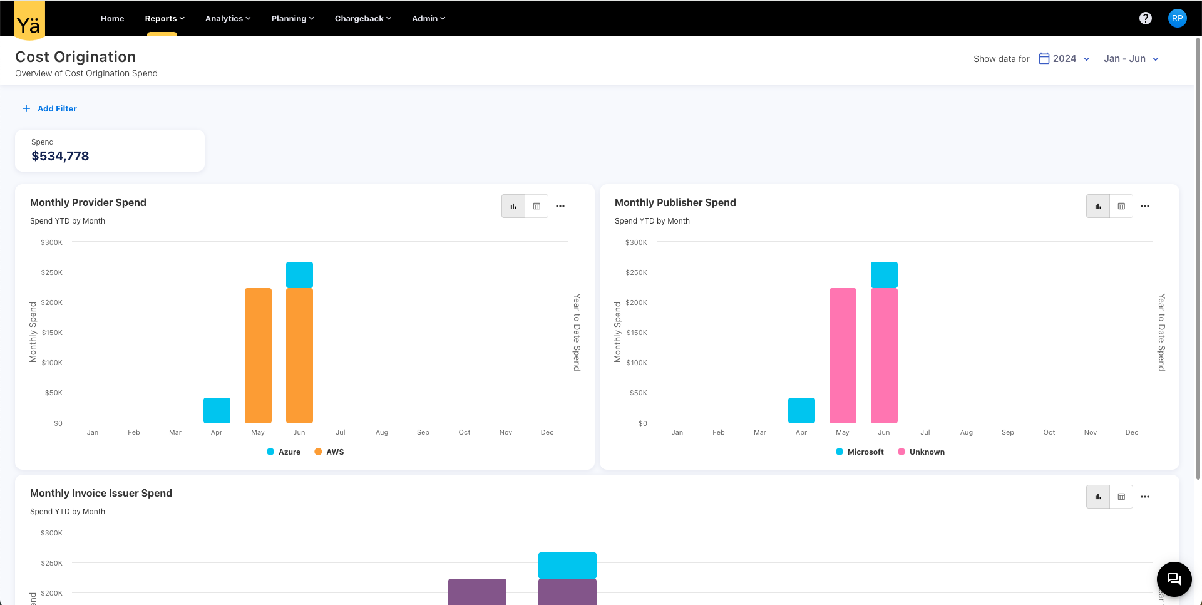Image resolution: width=1202 pixels, height=605 pixels.
Task: Open the help question mark icon
Action: click(x=1145, y=18)
